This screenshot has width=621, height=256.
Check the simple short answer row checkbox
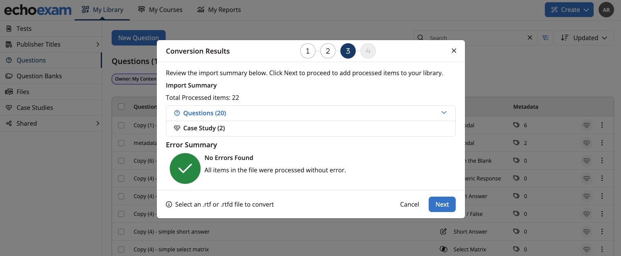pyautogui.click(x=121, y=232)
